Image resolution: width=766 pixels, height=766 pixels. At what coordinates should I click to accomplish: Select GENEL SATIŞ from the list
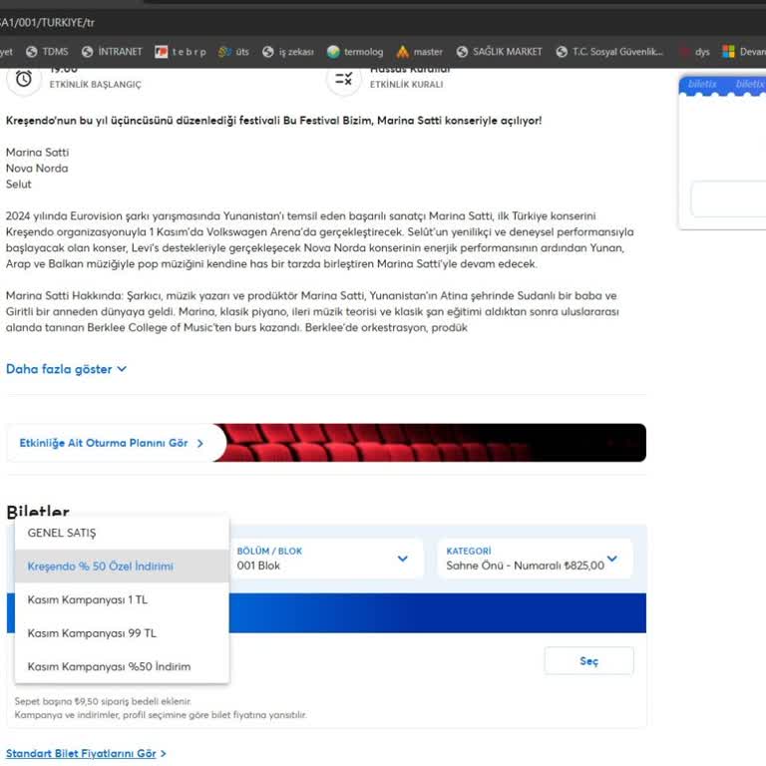click(62, 533)
